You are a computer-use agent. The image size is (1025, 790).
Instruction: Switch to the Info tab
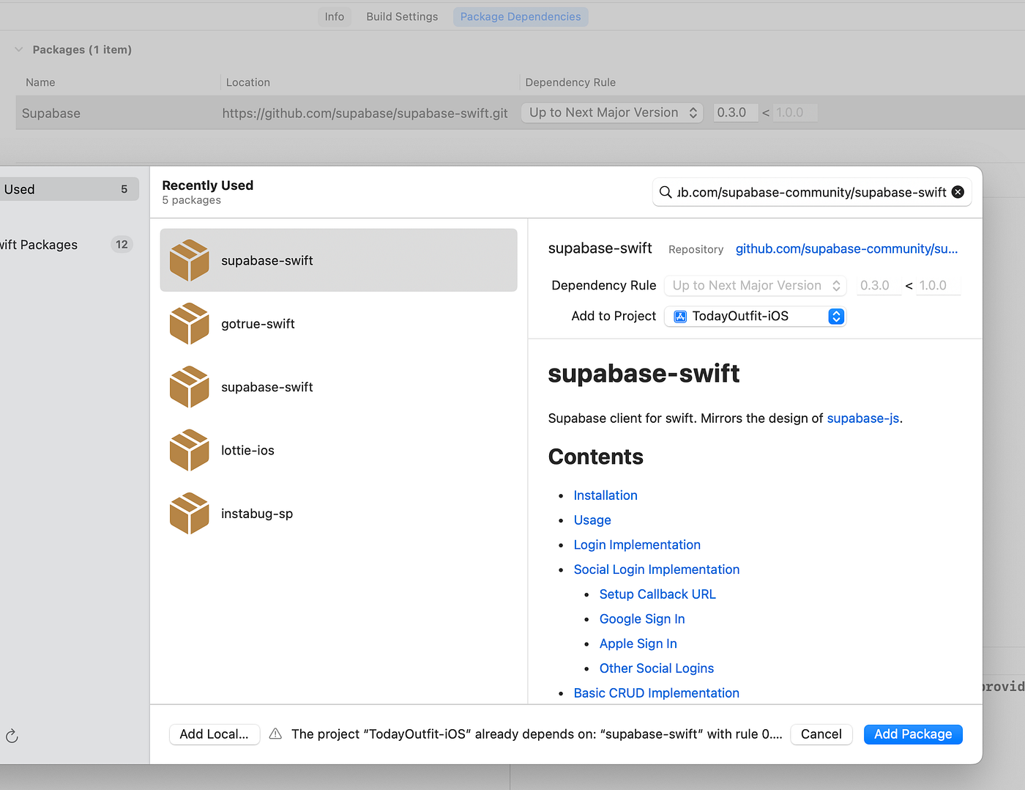pos(334,16)
